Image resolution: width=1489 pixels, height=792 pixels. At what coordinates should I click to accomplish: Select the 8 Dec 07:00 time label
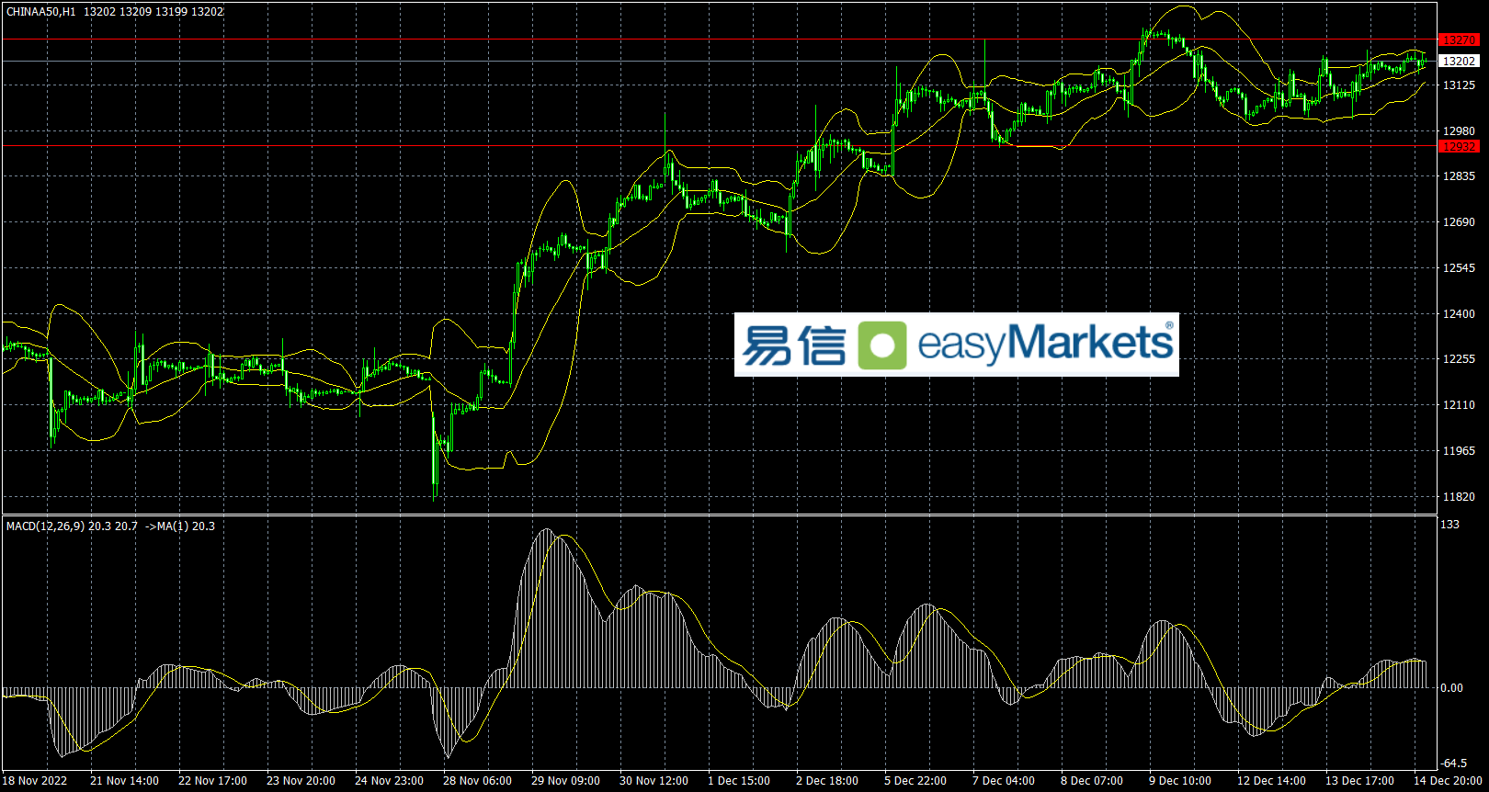click(1092, 781)
